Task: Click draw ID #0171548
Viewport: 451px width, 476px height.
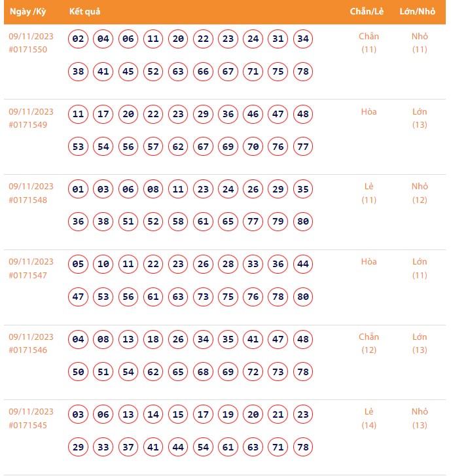Action: (x=27, y=200)
